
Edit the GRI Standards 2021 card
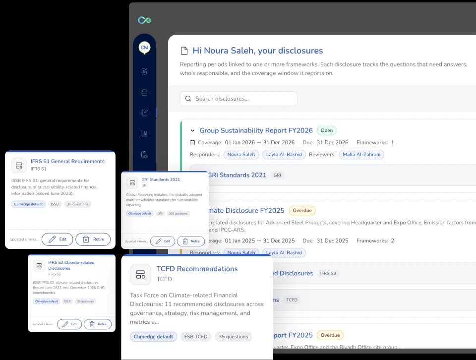click(x=163, y=241)
